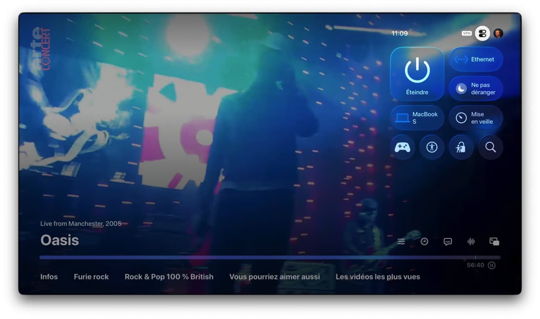Open the accessibility shortcuts icon
540x319 pixels.
[x=432, y=147]
